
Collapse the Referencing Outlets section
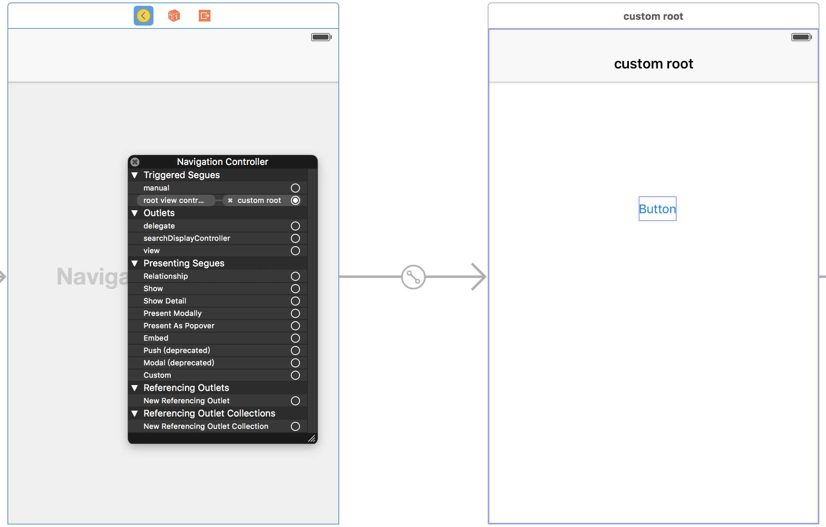[x=135, y=388]
